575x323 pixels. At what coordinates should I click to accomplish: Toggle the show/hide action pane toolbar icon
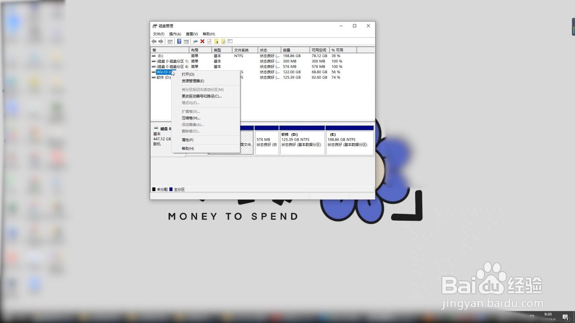tap(186, 42)
